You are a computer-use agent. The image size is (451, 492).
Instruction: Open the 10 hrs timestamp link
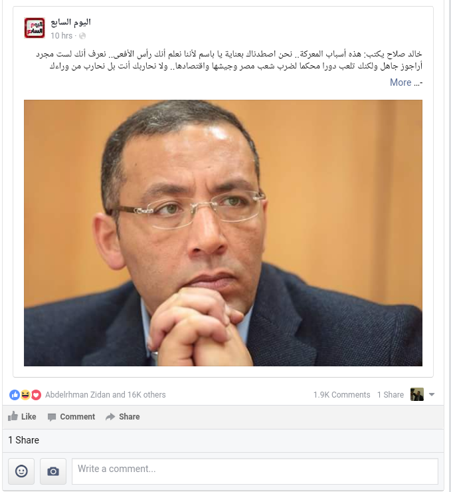click(x=61, y=36)
